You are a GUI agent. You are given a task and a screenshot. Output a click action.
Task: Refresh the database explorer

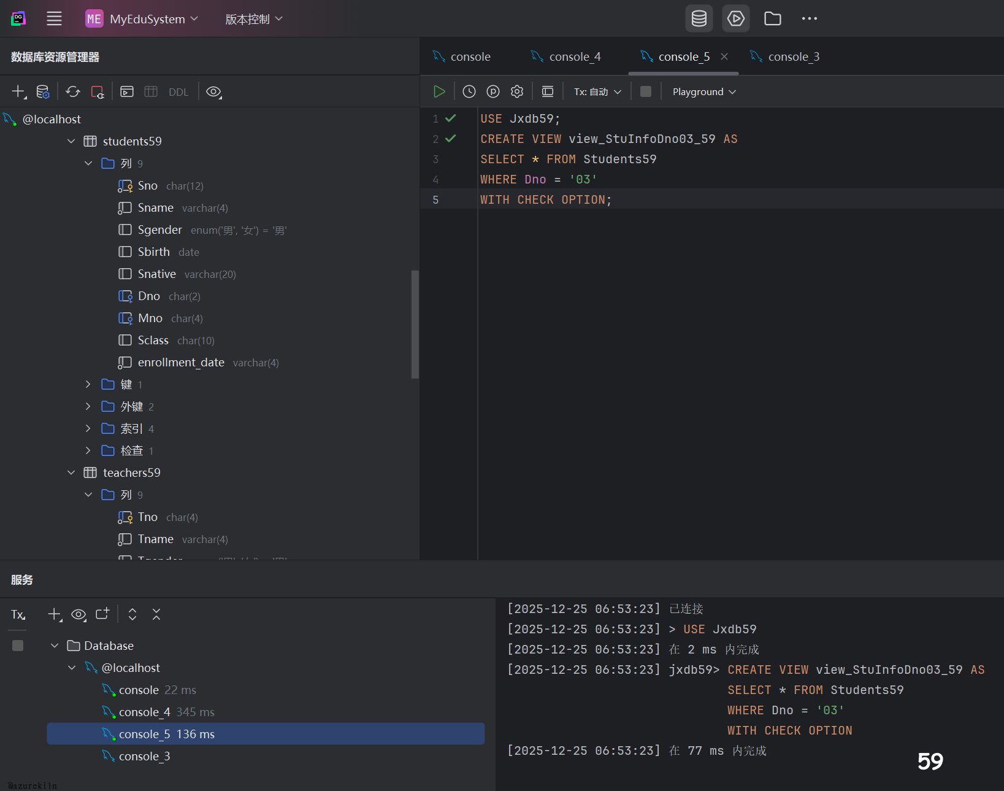click(x=73, y=91)
